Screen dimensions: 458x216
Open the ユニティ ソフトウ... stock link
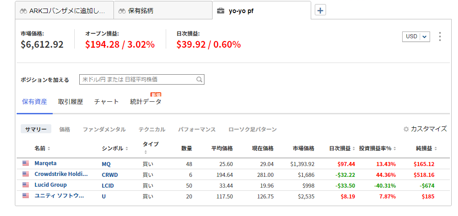tap(59, 196)
